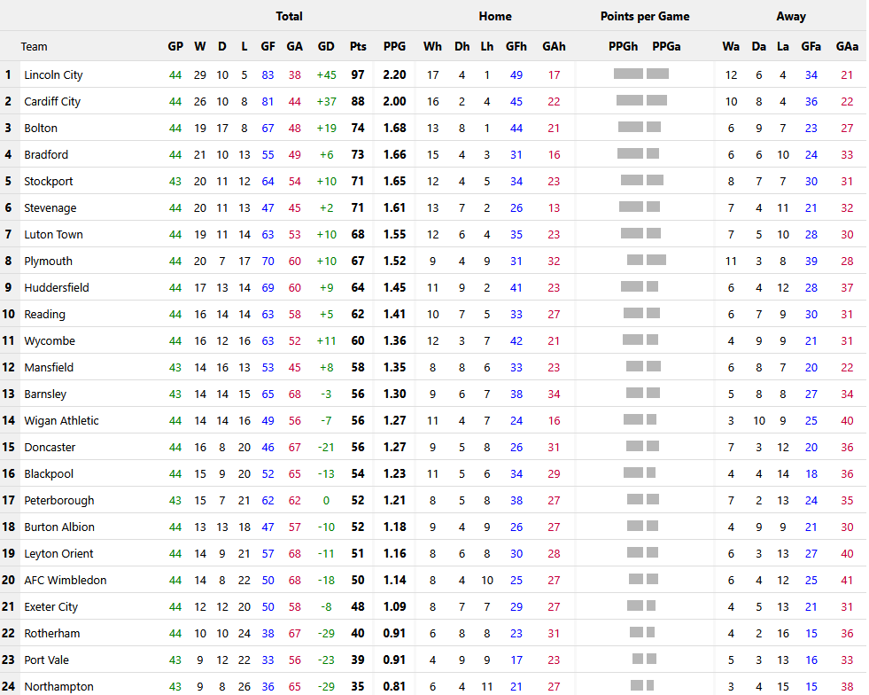Viewport: 869px width, 695px height.
Task: Open the Luton Town team link
Action: coord(53,235)
